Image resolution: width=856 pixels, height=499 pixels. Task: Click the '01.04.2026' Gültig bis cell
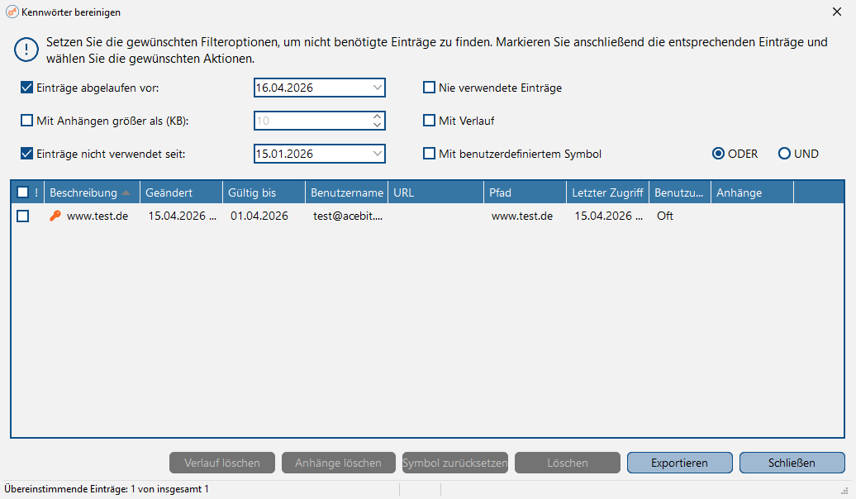(259, 216)
